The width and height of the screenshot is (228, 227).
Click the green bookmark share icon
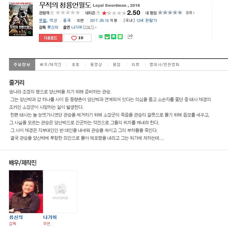[114, 37]
